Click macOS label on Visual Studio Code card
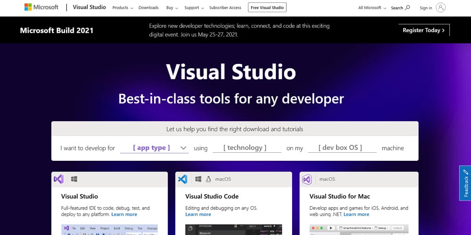Image resolution: width=471 pixels, height=235 pixels. coord(223,179)
